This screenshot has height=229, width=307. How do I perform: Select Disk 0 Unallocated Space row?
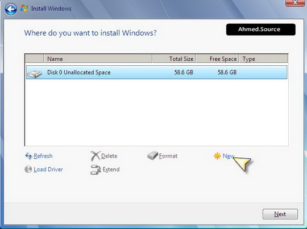click(x=157, y=73)
